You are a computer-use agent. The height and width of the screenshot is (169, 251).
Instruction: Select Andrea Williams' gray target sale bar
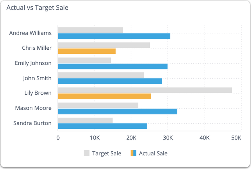click(x=91, y=30)
